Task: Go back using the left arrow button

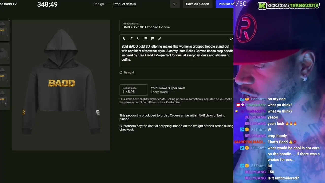Action: pyautogui.click(x=175, y=4)
